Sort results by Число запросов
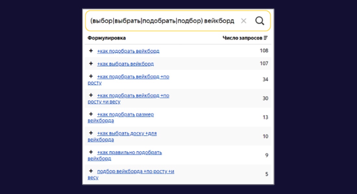This screenshot has width=357, height=194. [243, 37]
